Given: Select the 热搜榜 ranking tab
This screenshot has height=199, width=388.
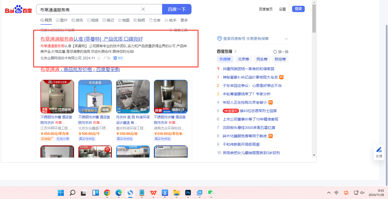Looking at the screenshot, I should click(x=225, y=59).
